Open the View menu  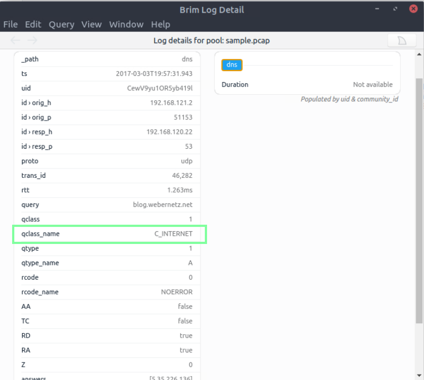click(x=91, y=24)
